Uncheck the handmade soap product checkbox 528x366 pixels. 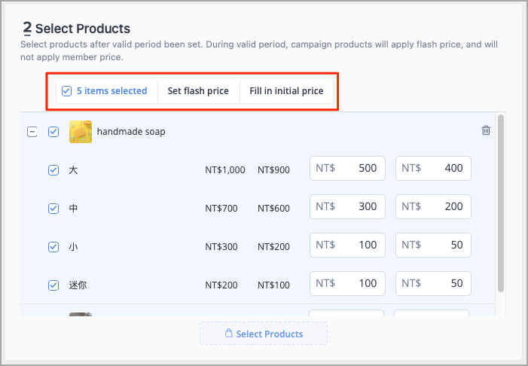tap(53, 132)
